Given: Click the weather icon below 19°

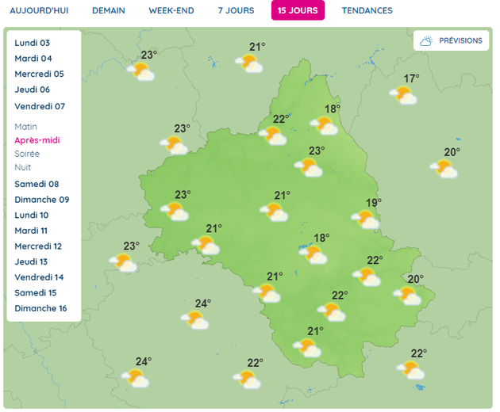Looking at the screenshot, I should point(366,219).
